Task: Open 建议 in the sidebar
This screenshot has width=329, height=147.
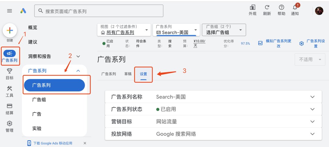Action: point(33,42)
